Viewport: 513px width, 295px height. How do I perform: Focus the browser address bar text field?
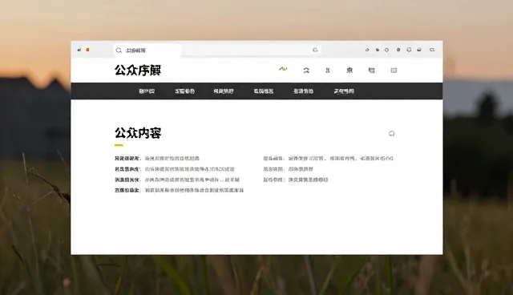(x=217, y=50)
